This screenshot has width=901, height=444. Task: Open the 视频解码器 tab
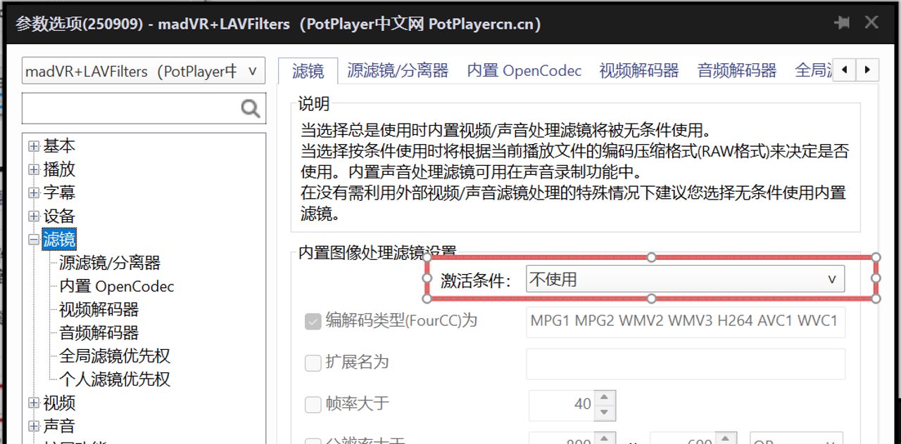639,71
